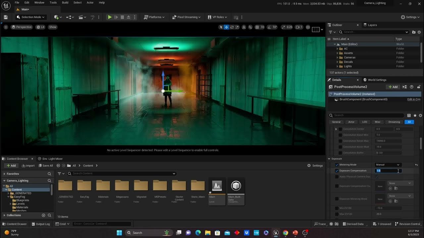
Task: Open the viewport hamburger options menu
Action: [6, 27]
